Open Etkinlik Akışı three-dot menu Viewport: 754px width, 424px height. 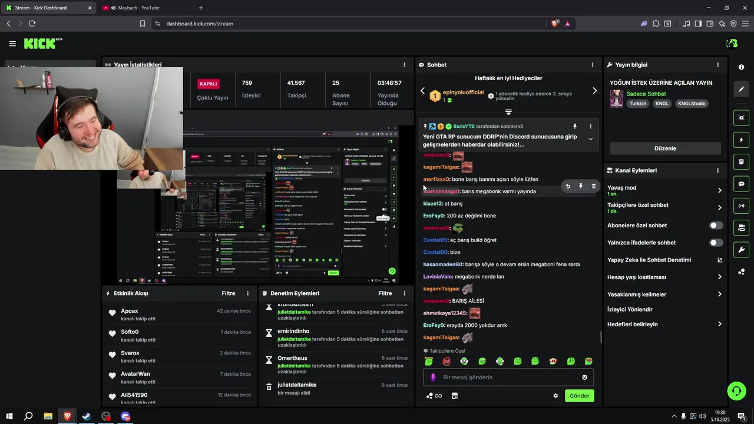pyautogui.click(x=247, y=293)
